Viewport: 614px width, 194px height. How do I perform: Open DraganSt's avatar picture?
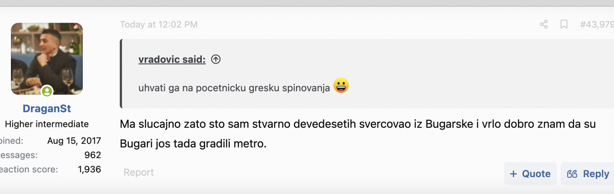tap(47, 58)
